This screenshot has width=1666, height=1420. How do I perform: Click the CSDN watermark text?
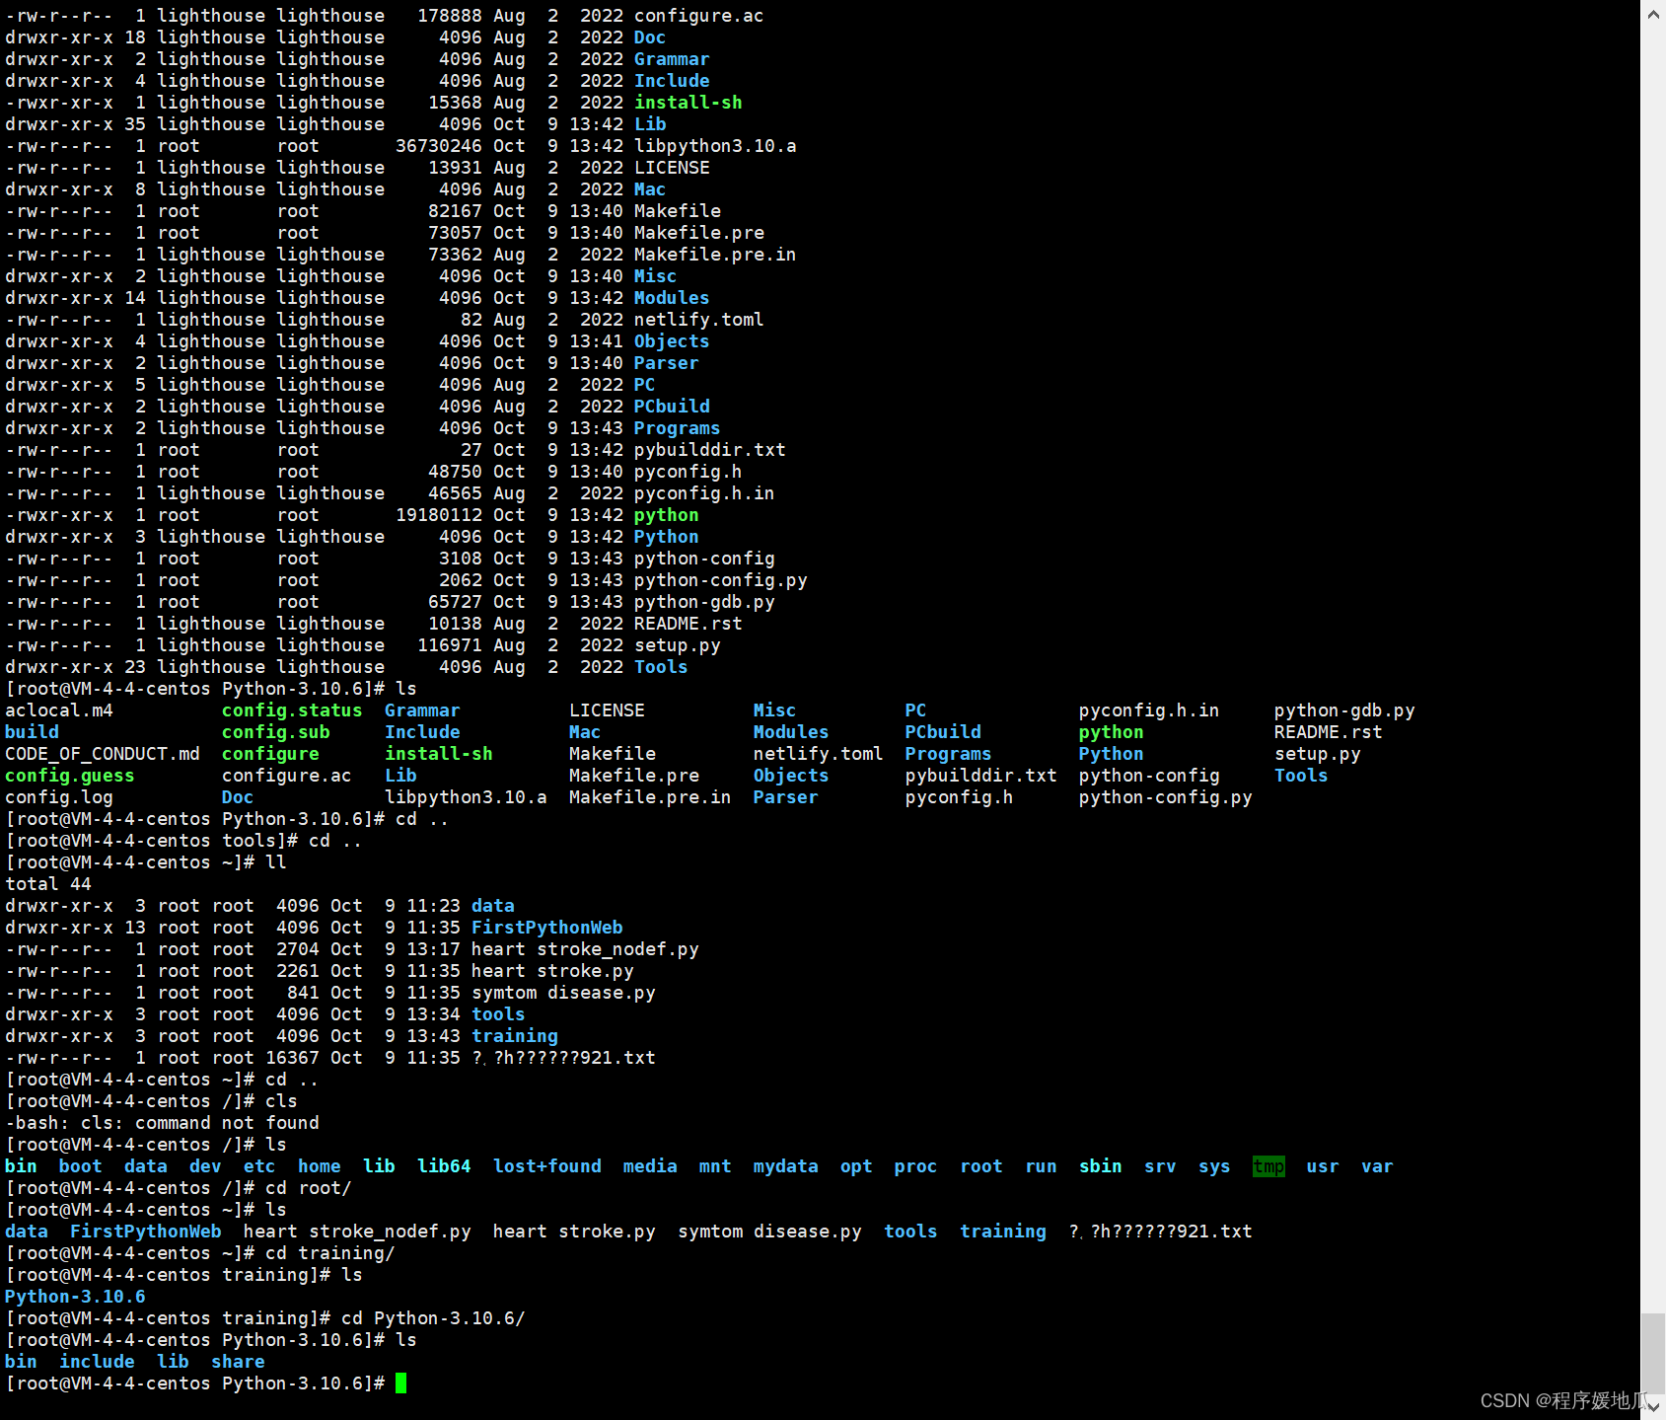pyautogui.click(x=1562, y=1401)
